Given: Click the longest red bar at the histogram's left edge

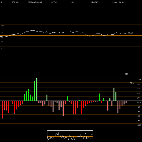Looking at the screenshot, I should tap(2, 110).
